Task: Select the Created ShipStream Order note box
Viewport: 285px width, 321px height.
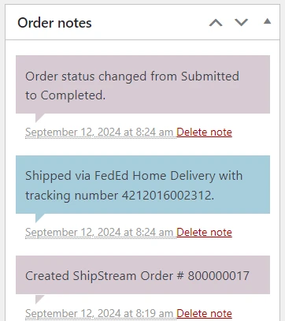Action: pos(142,274)
